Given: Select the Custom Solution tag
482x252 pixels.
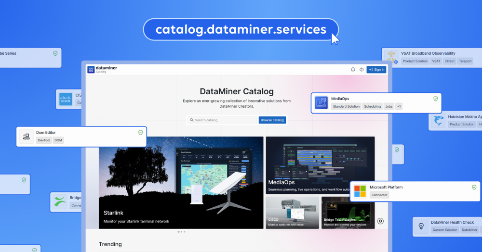Looking at the screenshot, I should tap(445, 230).
